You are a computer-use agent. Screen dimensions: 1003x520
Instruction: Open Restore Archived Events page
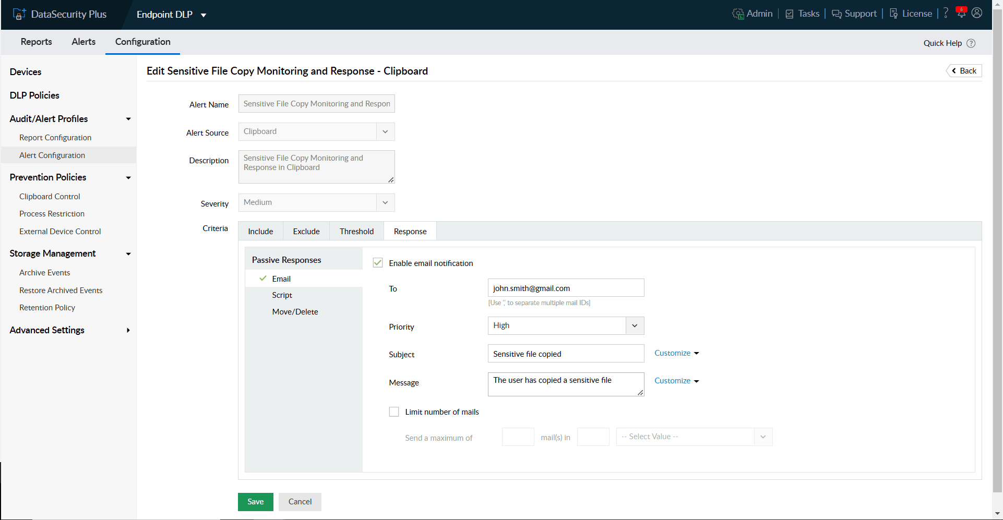click(x=61, y=291)
